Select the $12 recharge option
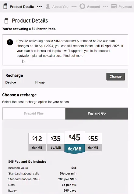The image size is (134, 194). coord(37,142)
